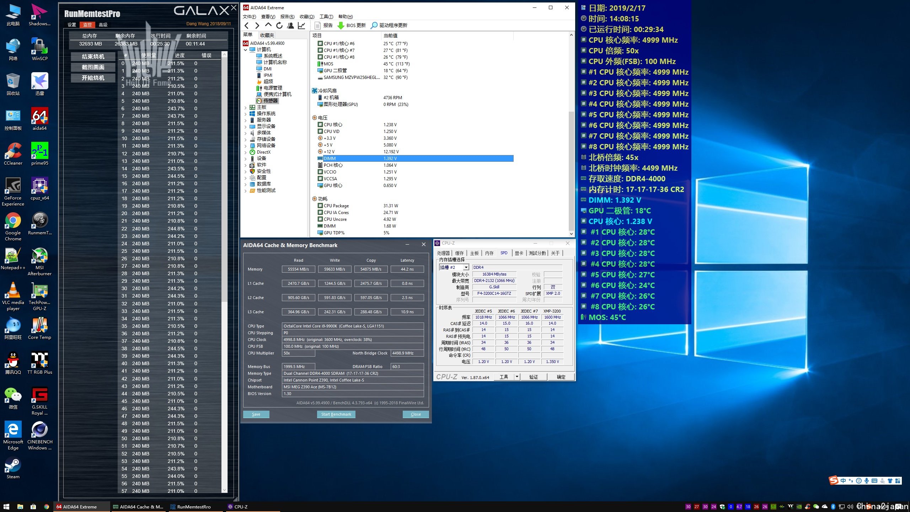
Task: Open the G.SKILL Royal desktop icon
Action: point(39,395)
